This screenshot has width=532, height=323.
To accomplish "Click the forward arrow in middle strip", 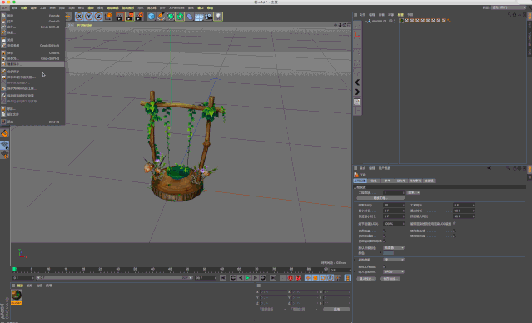I will click(357, 92).
